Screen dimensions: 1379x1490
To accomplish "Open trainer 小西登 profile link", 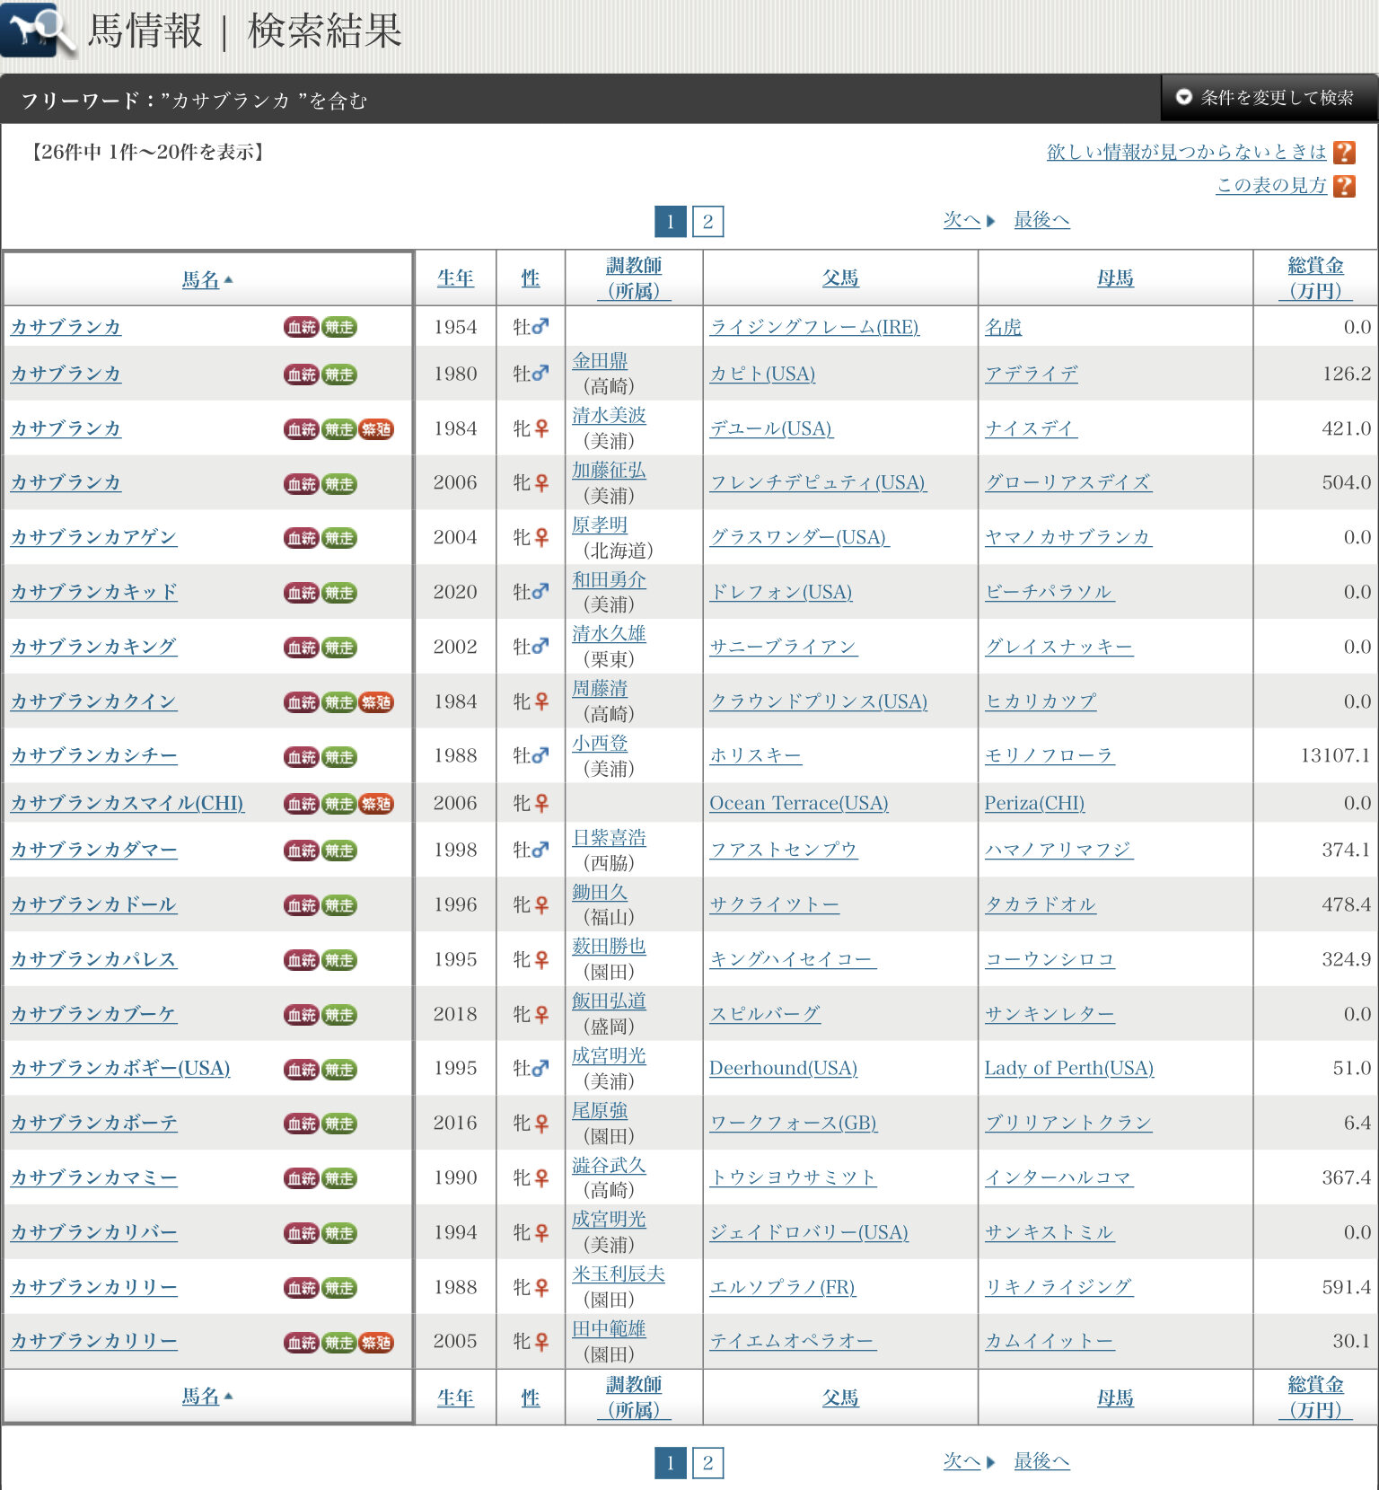I will [x=600, y=744].
